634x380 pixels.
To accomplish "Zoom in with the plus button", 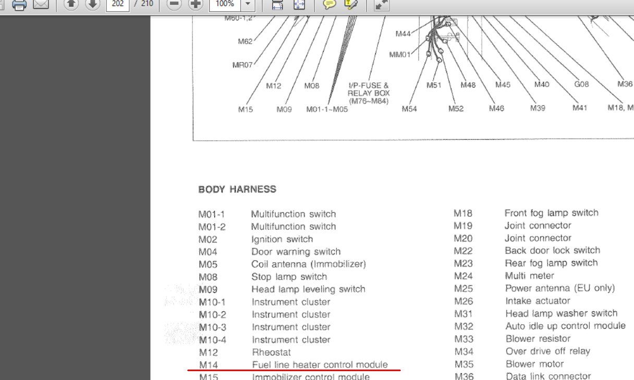I will 196,5.
